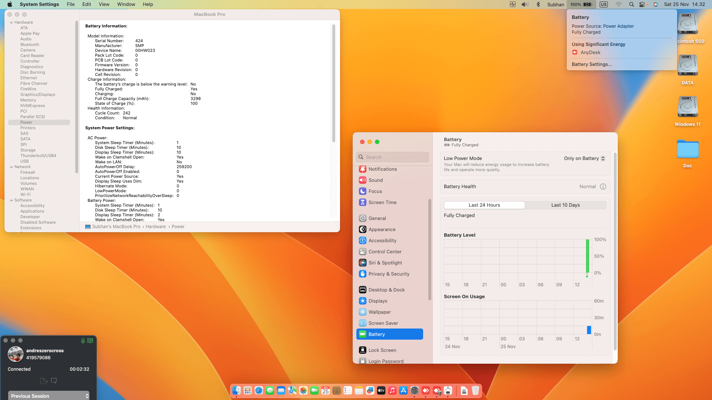Open System Settings icon in the Dock

[x=415, y=390]
